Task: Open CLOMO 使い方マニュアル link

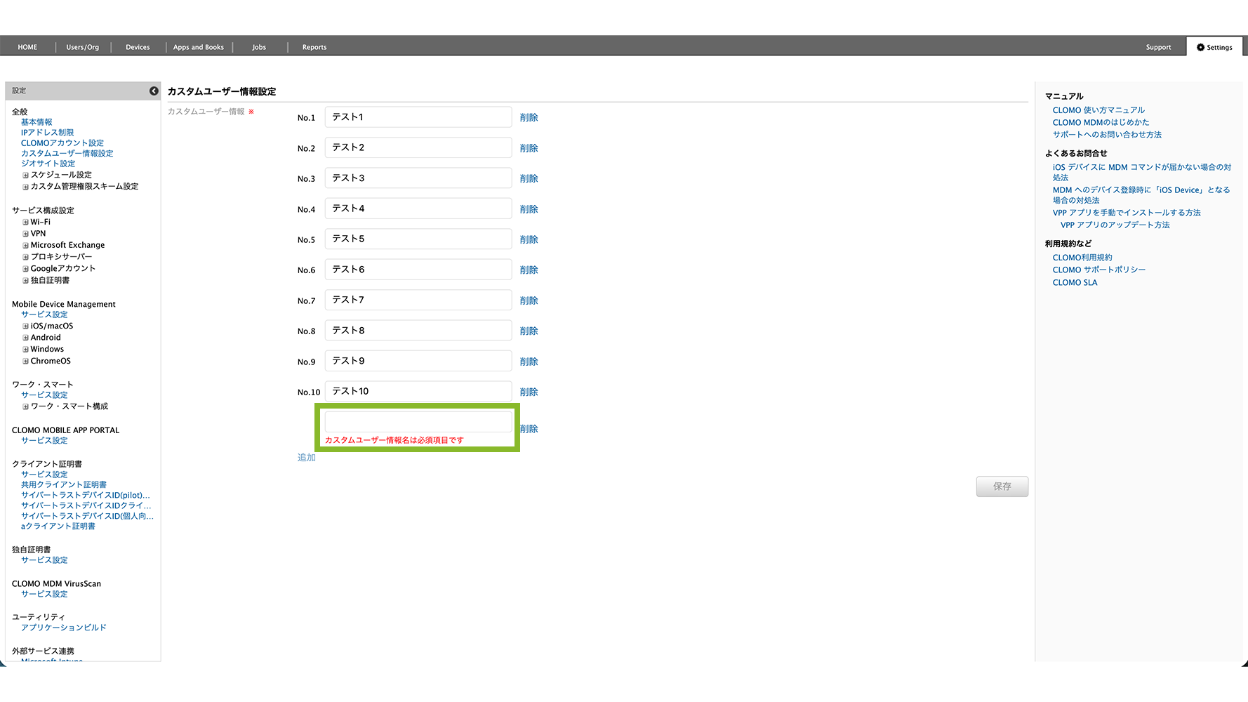Action: point(1098,110)
